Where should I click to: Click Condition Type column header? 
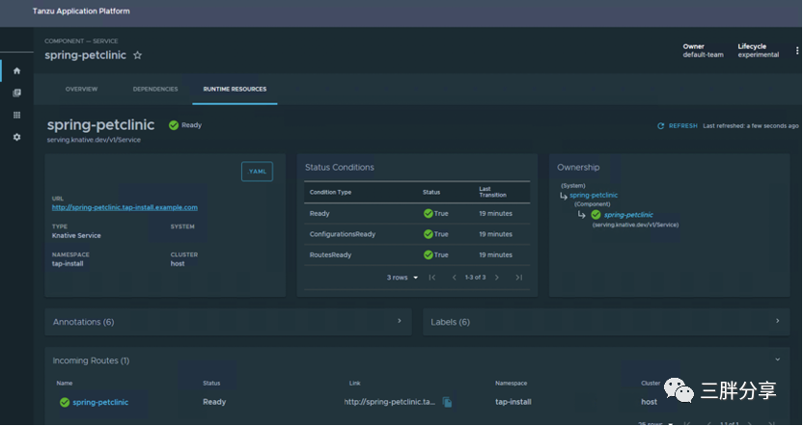(x=330, y=193)
